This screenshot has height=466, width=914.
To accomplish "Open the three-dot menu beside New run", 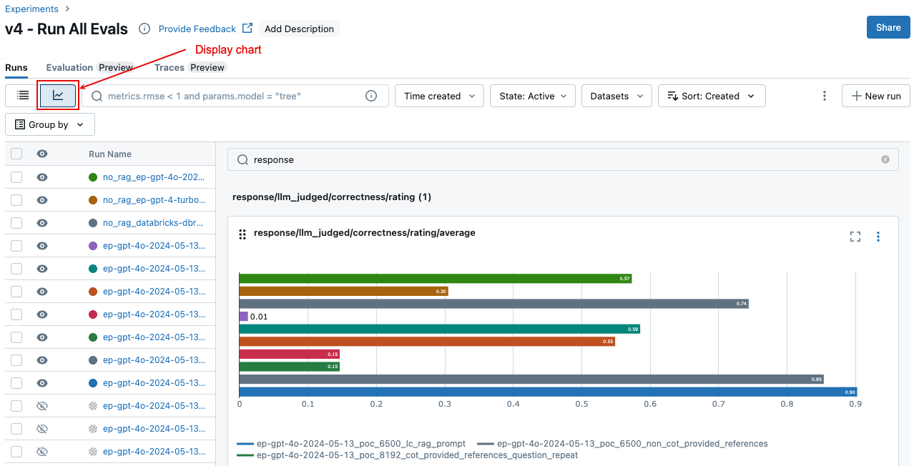I will (x=825, y=96).
